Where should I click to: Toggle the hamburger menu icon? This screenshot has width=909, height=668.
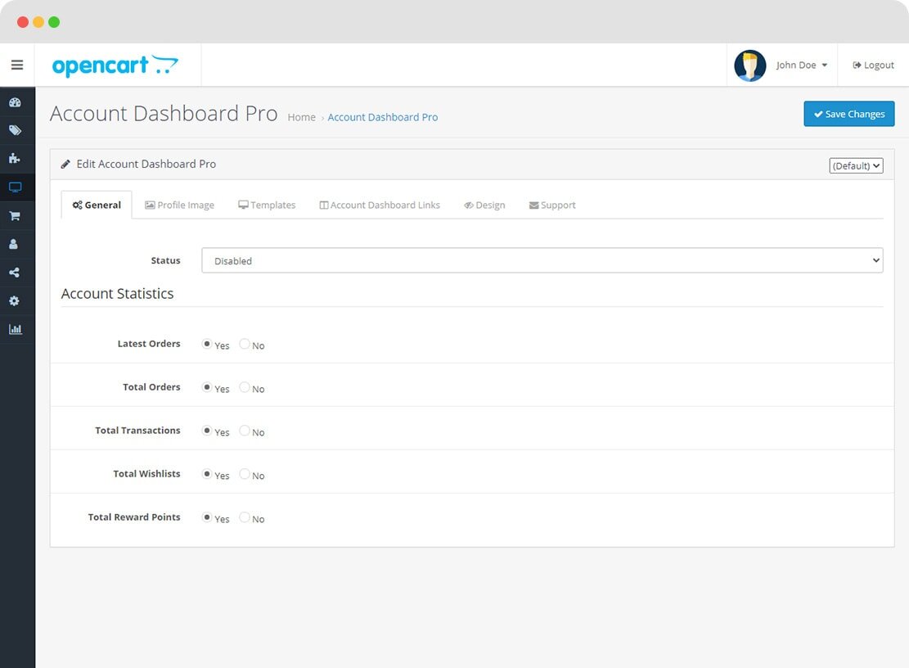[17, 65]
